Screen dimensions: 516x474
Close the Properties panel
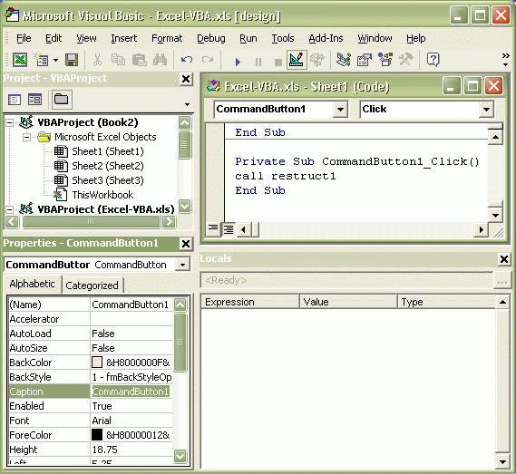click(x=186, y=244)
